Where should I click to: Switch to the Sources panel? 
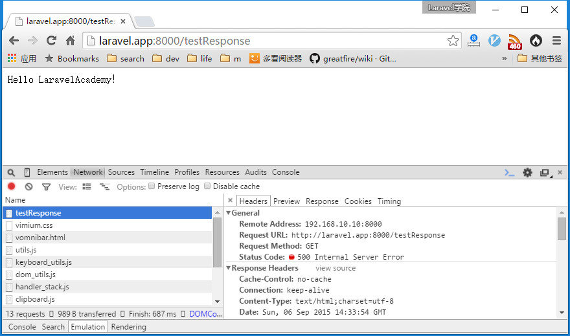(121, 172)
